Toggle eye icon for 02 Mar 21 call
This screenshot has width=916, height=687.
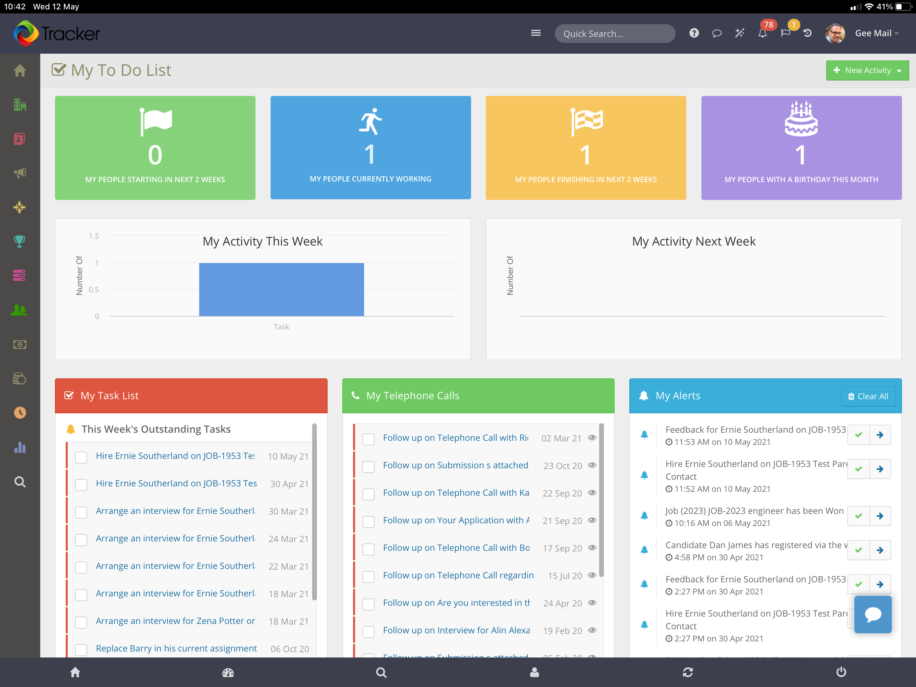tap(592, 438)
